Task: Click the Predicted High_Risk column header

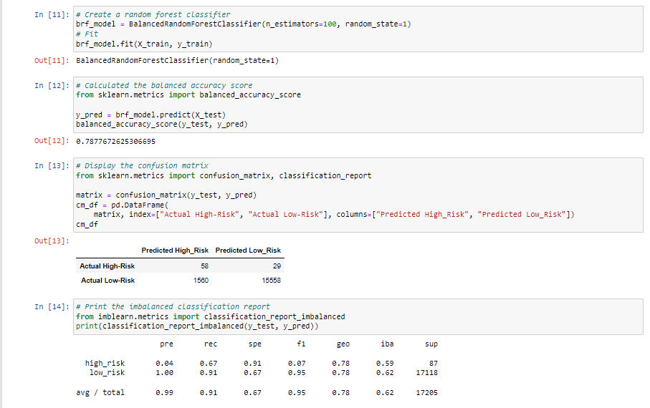Action: pyautogui.click(x=175, y=251)
